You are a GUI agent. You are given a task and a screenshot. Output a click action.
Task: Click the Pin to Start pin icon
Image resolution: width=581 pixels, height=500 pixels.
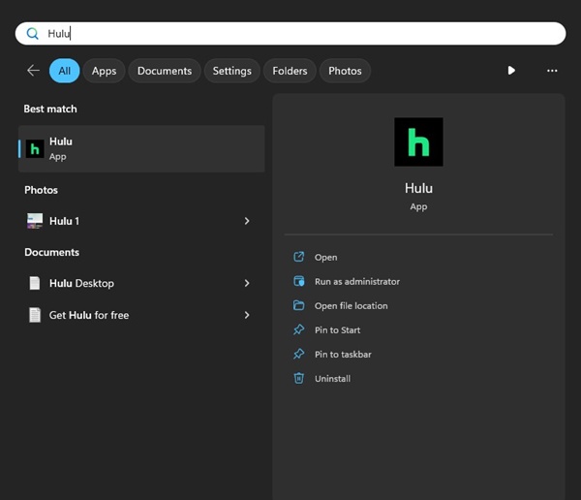coord(298,329)
